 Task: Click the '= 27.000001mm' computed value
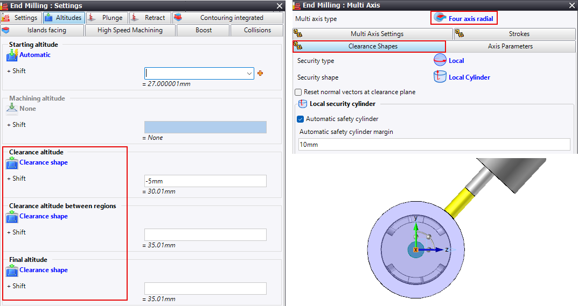point(166,84)
